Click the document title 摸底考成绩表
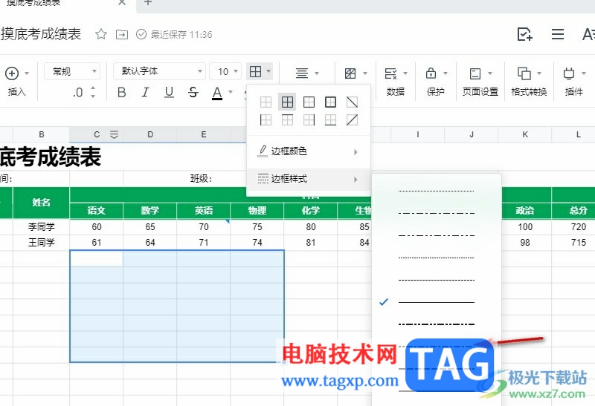Viewport: 595px width, 406px height. click(x=41, y=34)
